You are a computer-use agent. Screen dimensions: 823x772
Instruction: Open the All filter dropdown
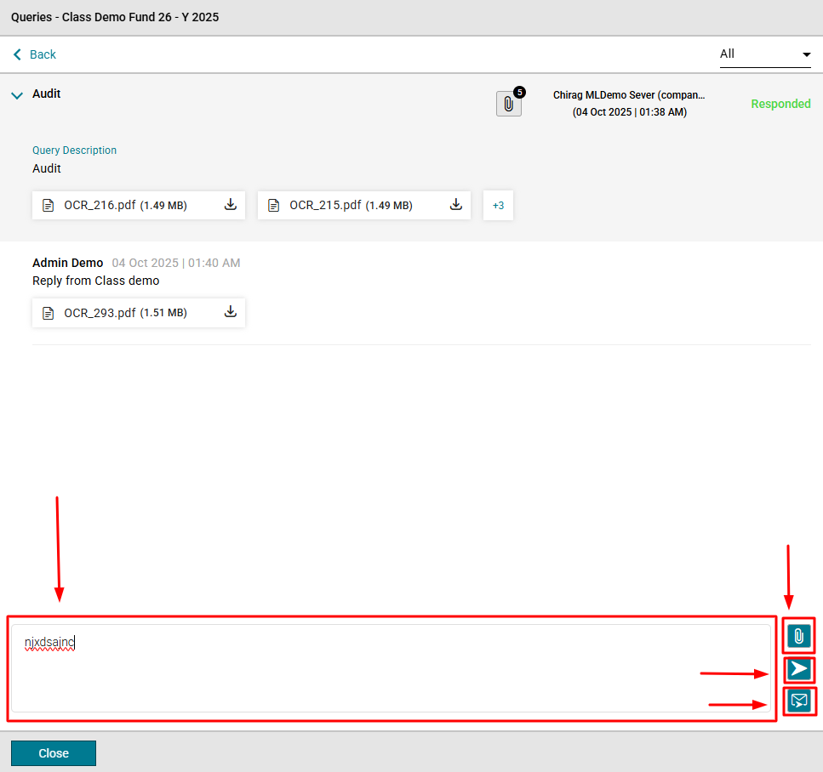tap(765, 54)
